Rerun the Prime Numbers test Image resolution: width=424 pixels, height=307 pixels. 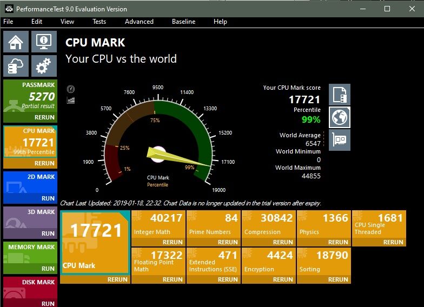pyautogui.click(x=214, y=242)
